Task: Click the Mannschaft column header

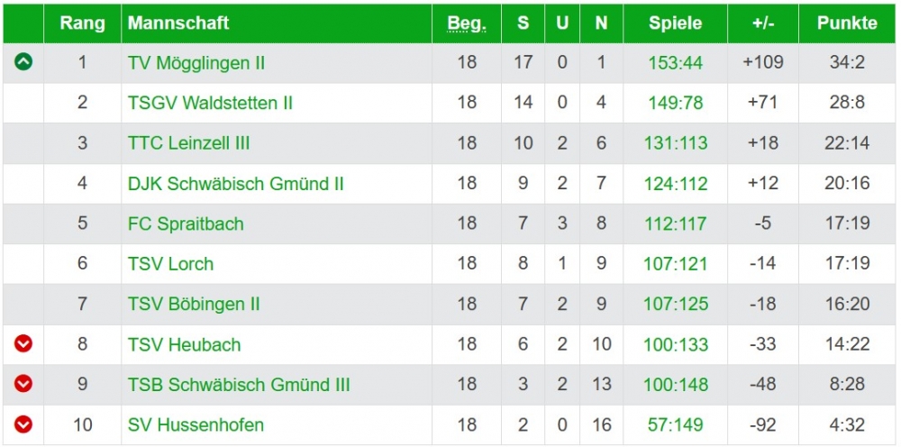Action: 178,23
